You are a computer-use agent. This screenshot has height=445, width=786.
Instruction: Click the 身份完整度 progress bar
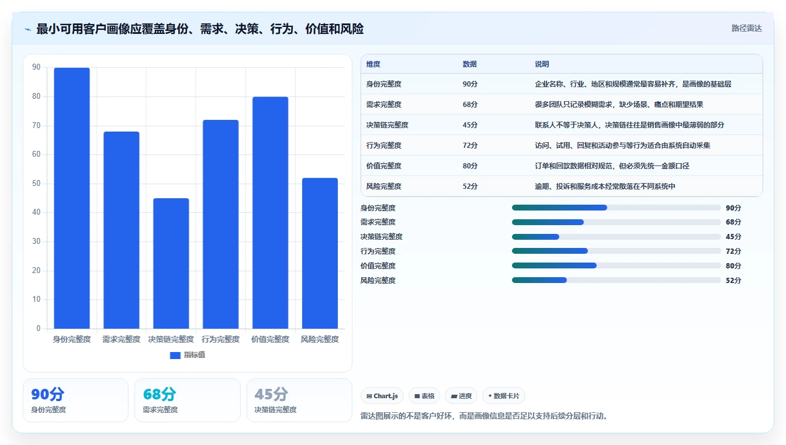coord(616,208)
